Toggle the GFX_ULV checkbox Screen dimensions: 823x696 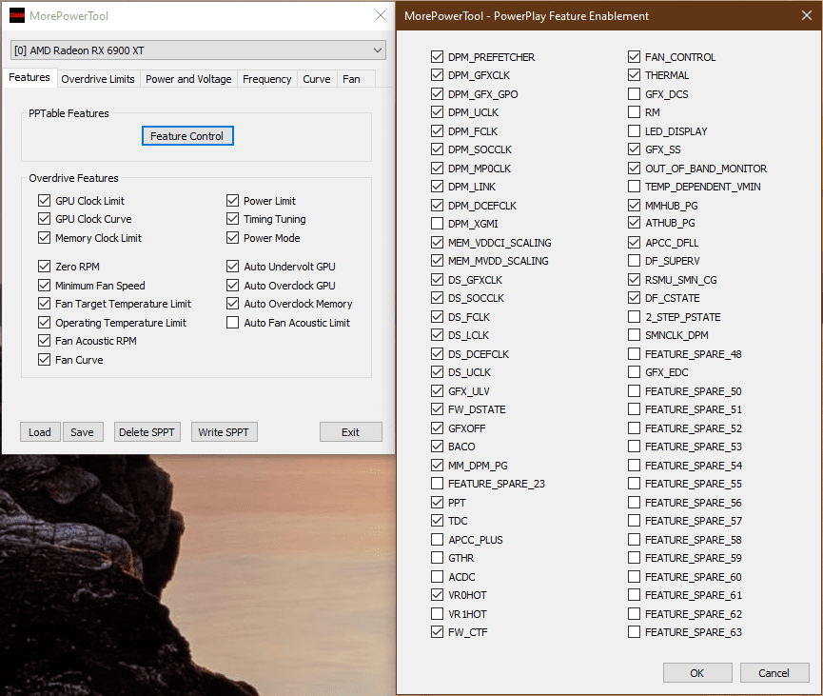tap(437, 390)
